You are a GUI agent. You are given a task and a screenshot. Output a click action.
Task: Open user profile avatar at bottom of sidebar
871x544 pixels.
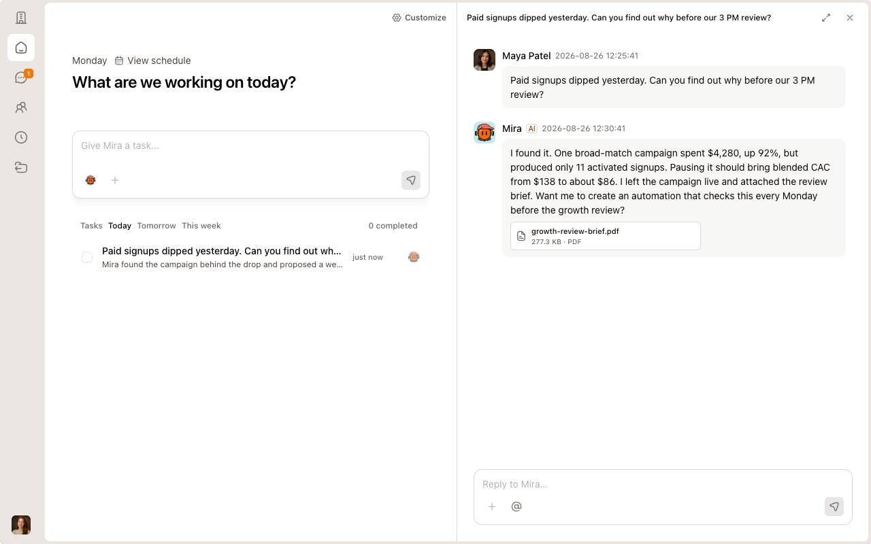pyautogui.click(x=21, y=525)
